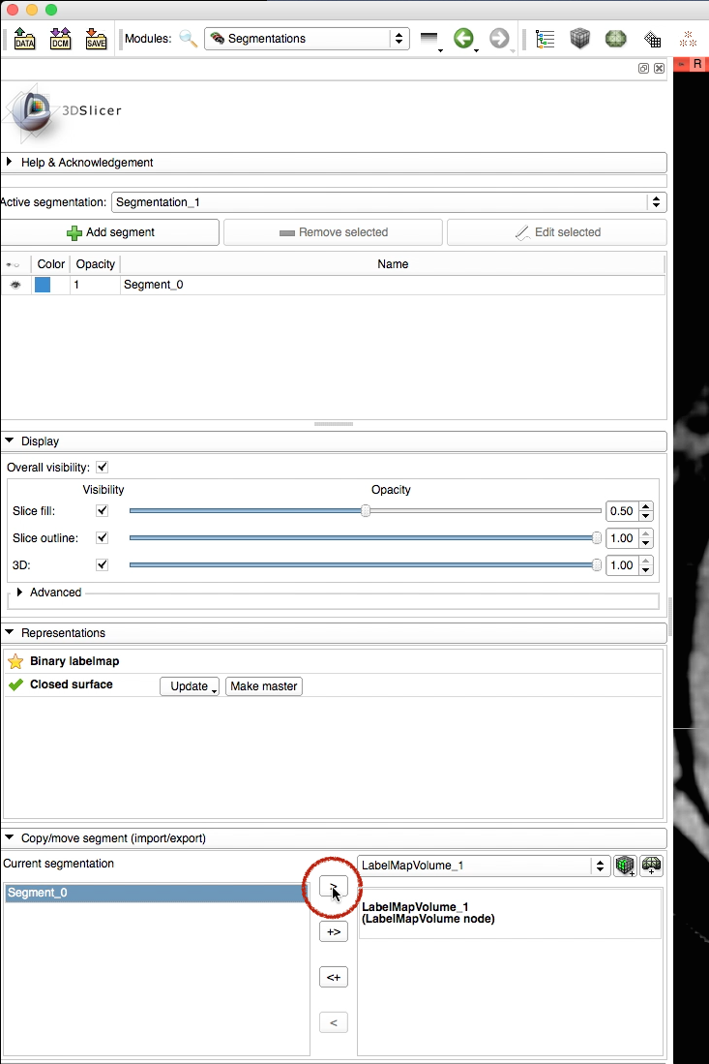
Task: Open the LabelMapVolume_1 node selector
Action: tap(484, 866)
